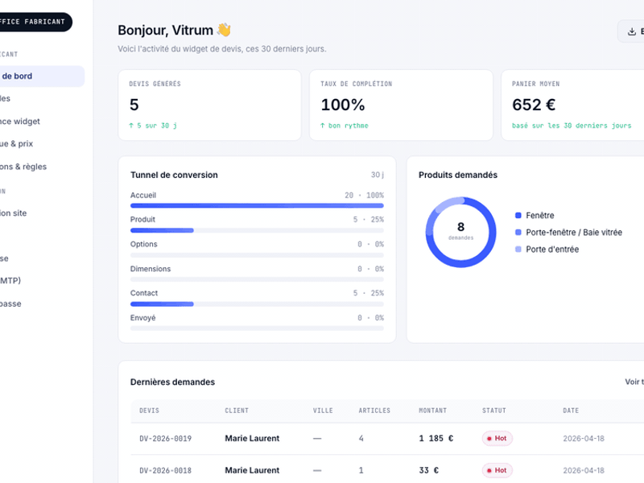Image resolution: width=644 pixels, height=483 pixels.
Task: Sort the table by Montant column header
Action: [432, 411]
